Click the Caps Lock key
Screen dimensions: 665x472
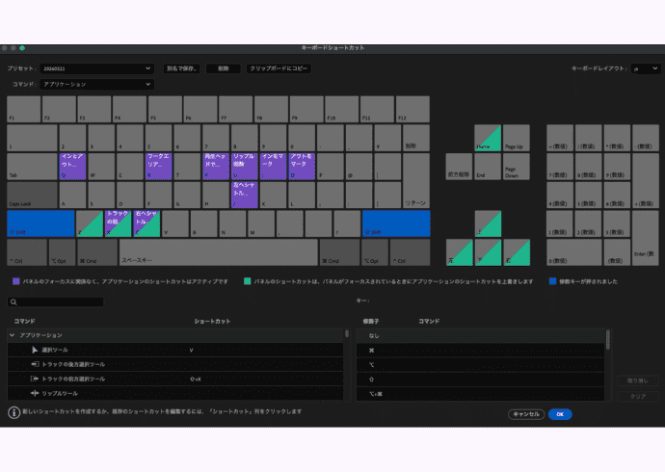coord(31,196)
